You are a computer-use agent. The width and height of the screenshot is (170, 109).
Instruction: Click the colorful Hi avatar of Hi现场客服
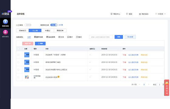tap(27, 77)
